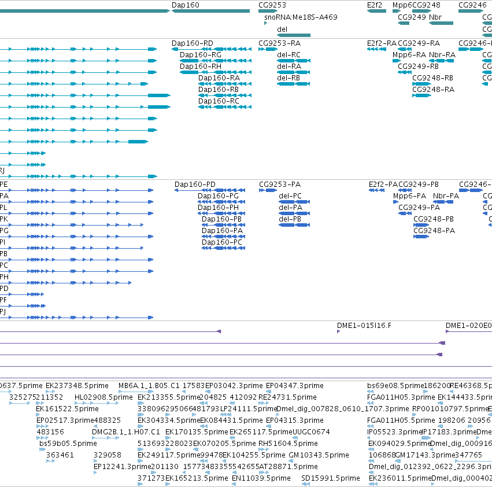
Task: Click the Dap160-PD protein label
Action: [195, 185]
